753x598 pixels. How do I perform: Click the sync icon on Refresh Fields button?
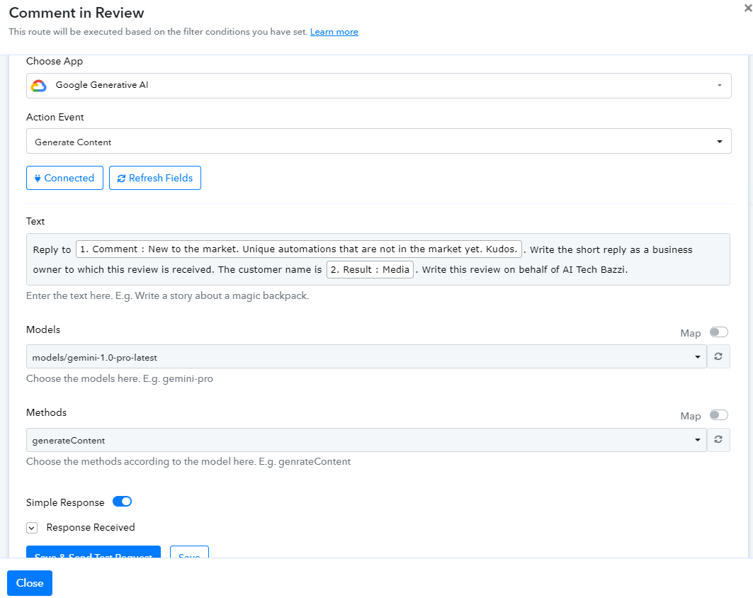tap(122, 179)
